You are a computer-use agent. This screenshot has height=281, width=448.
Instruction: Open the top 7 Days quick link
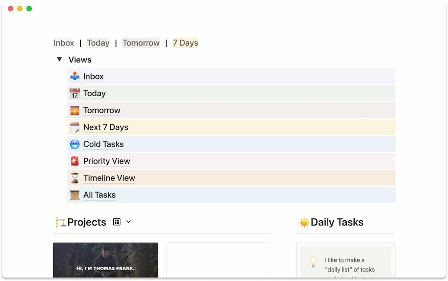pyautogui.click(x=185, y=43)
